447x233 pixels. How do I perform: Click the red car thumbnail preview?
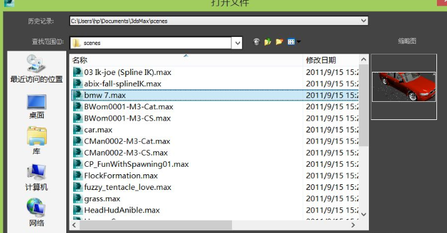[404, 87]
